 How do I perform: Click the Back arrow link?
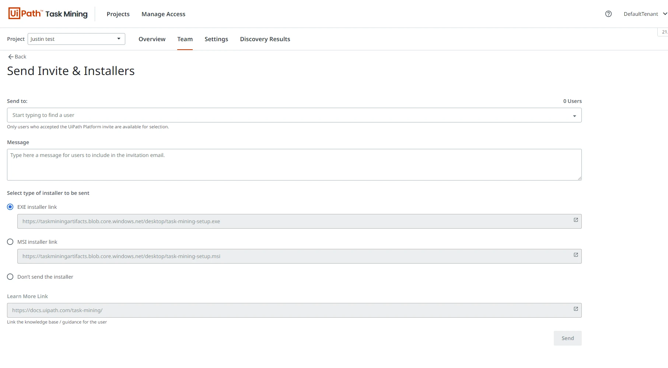click(x=17, y=57)
